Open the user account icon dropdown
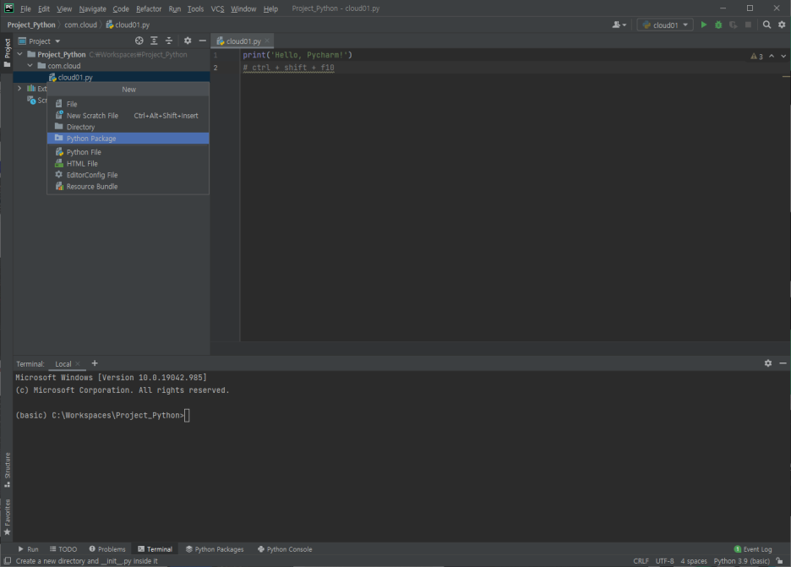Viewport: 791px width, 567px height. [x=619, y=25]
